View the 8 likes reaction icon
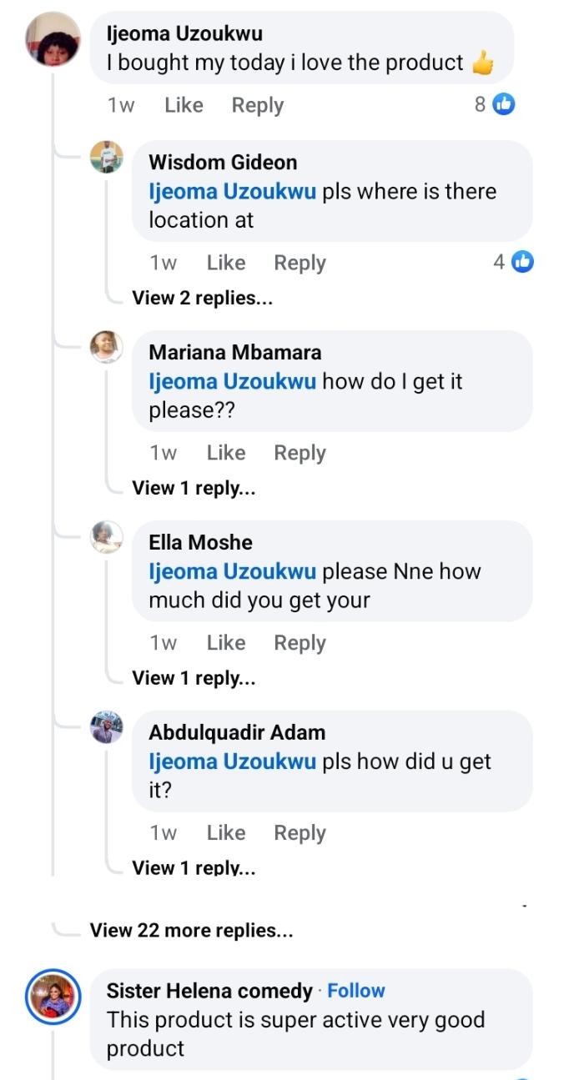 (x=503, y=104)
